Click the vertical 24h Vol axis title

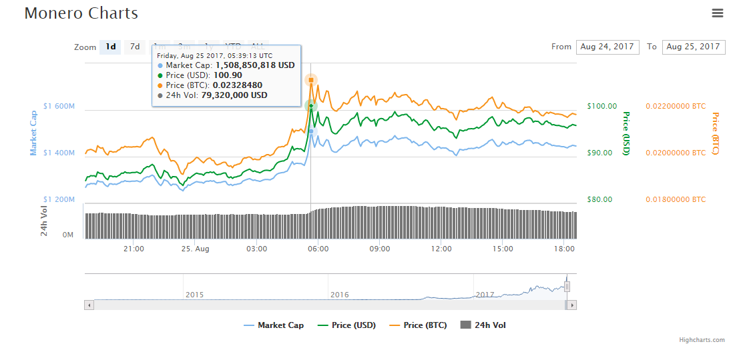(44, 221)
